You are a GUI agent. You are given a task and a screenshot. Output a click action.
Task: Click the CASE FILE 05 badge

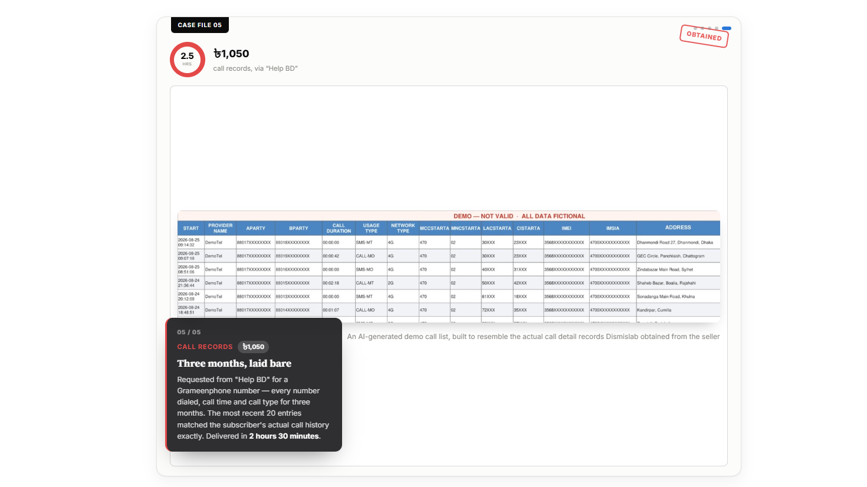[x=199, y=25]
